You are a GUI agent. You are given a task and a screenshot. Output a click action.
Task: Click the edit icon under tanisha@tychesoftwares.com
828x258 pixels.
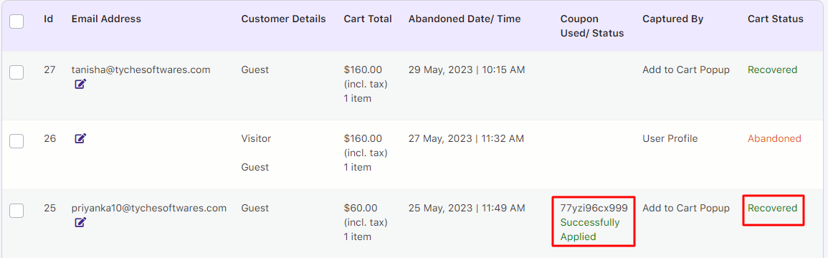[x=80, y=83]
